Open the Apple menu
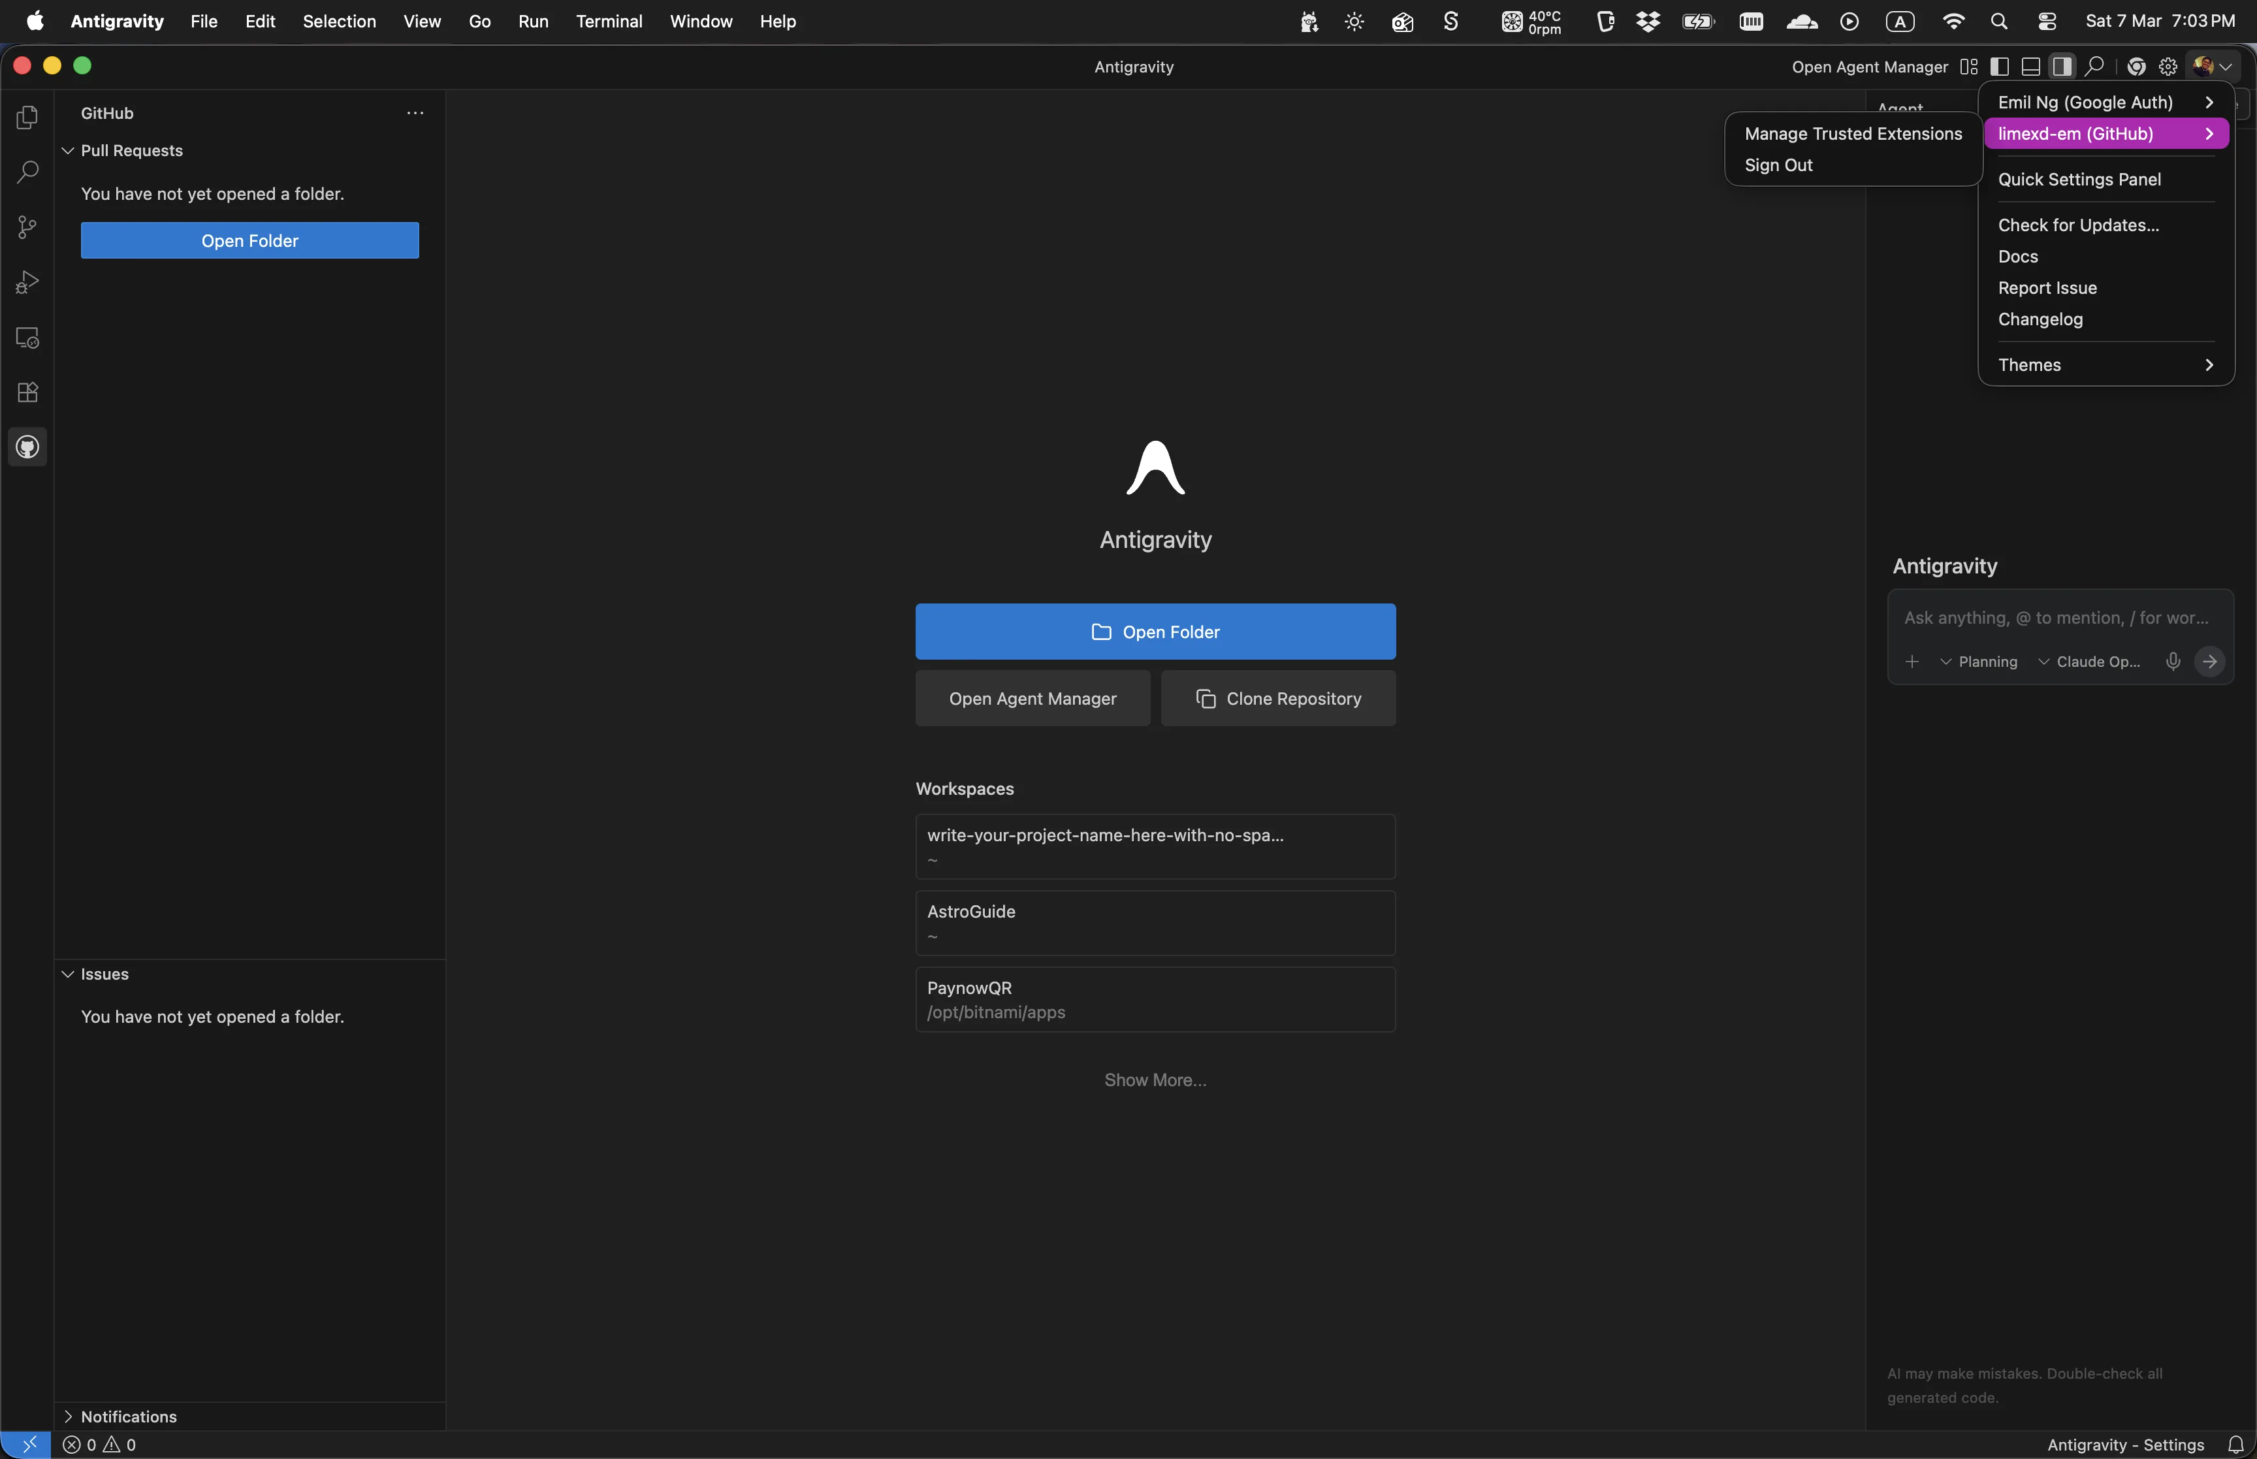The height and width of the screenshot is (1459, 2257). pyautogui.click(x=35, y=21)
